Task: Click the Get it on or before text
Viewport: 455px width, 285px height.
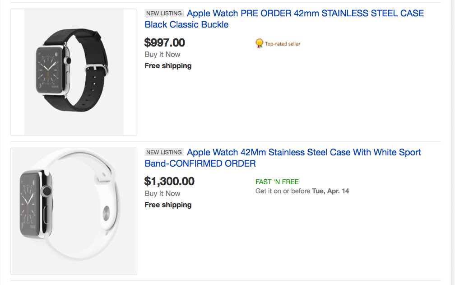Action: (x=283, y=191)
